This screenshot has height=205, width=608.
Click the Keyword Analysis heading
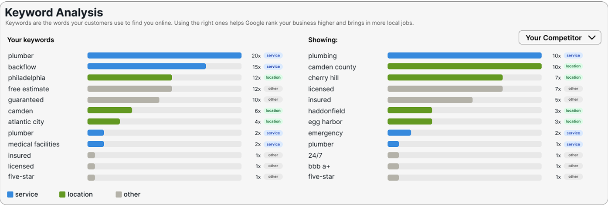pyautogui.click(x=54, y=12)
